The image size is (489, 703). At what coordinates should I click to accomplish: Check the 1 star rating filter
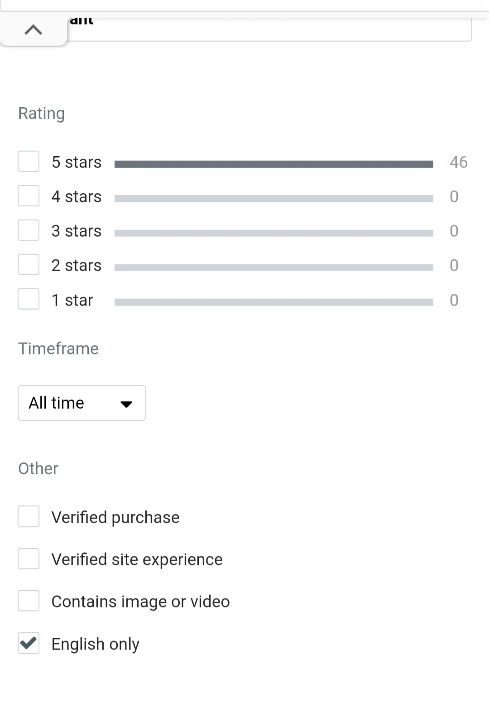pyautogui.click(x=29, y=299)
